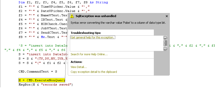Place cursor on f2 DateVPicker.Value line

click(x=54, y=11)
